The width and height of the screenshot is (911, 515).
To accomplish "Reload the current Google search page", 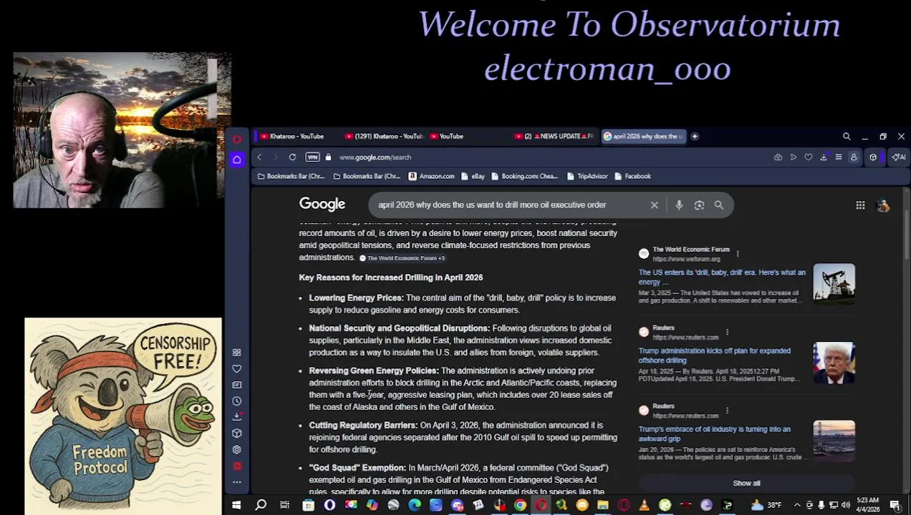I will (292, 157).
